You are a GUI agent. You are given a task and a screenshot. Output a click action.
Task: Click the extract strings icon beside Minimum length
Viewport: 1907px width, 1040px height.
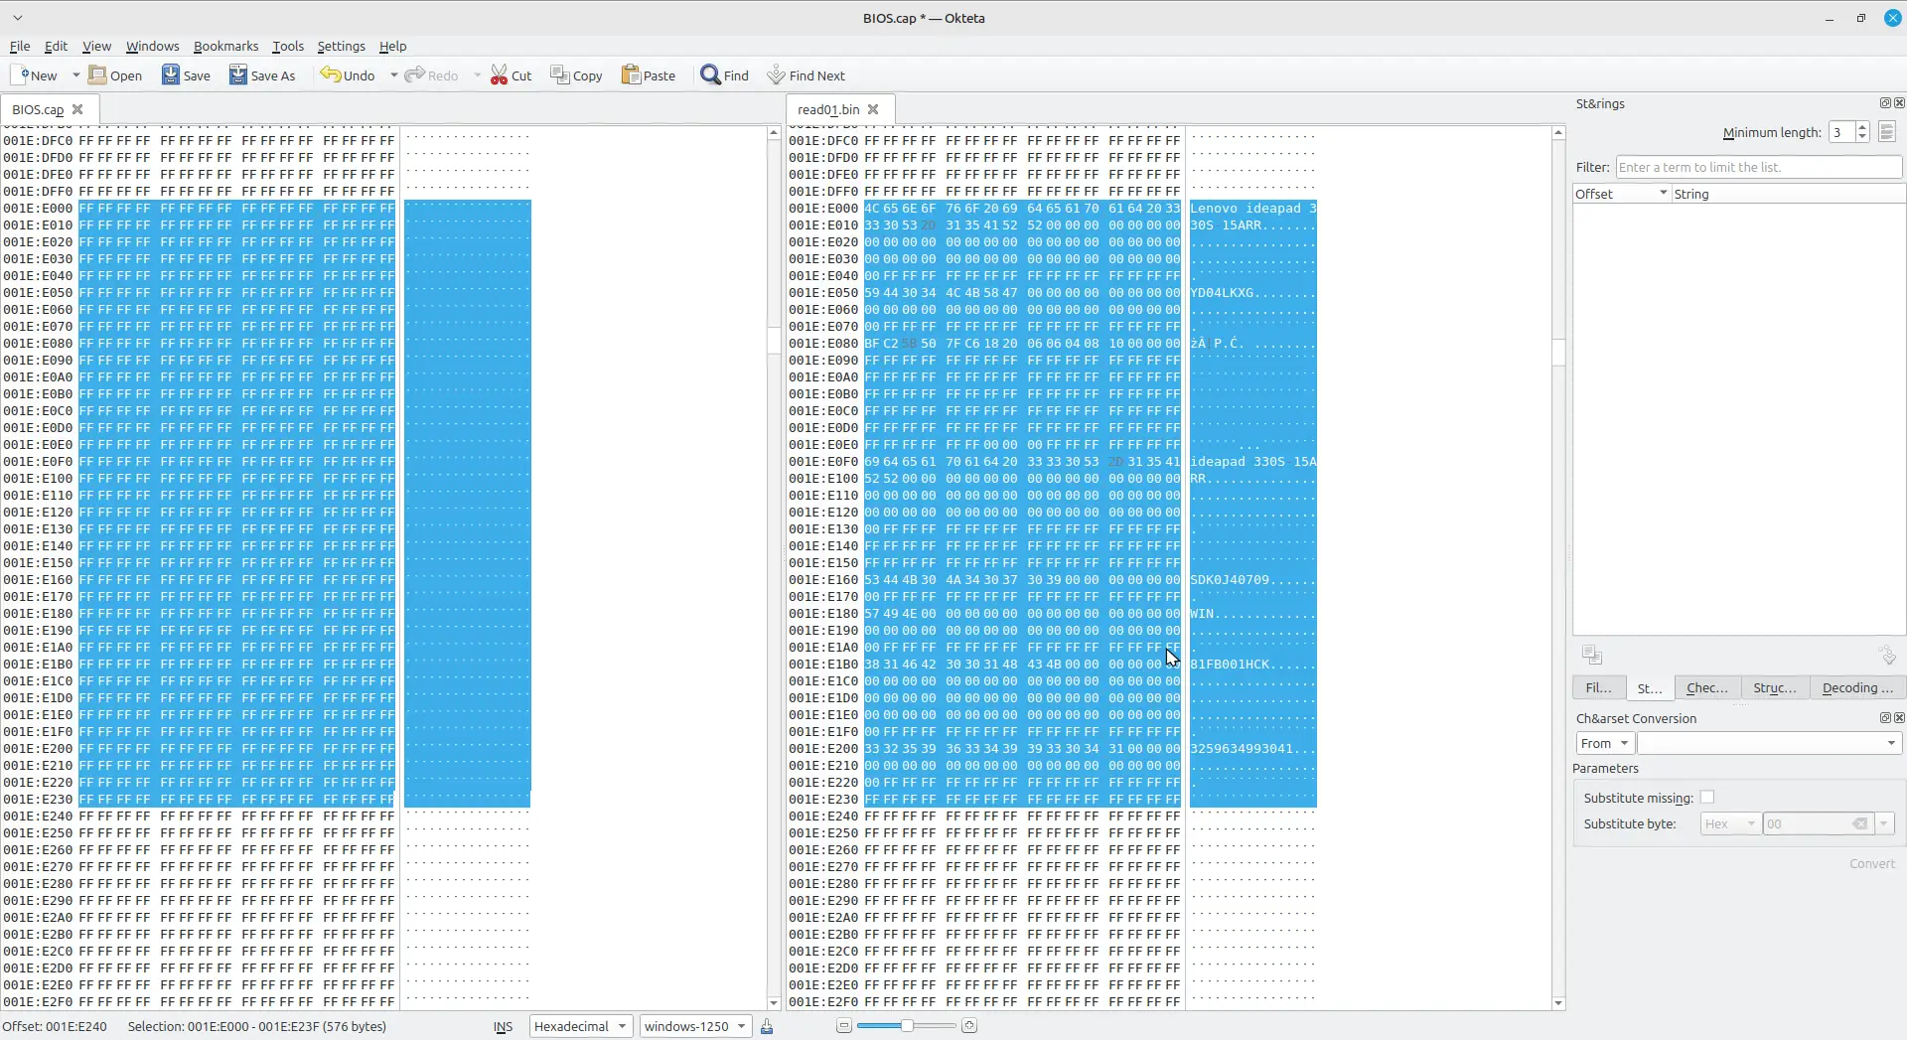[1887, 132]
